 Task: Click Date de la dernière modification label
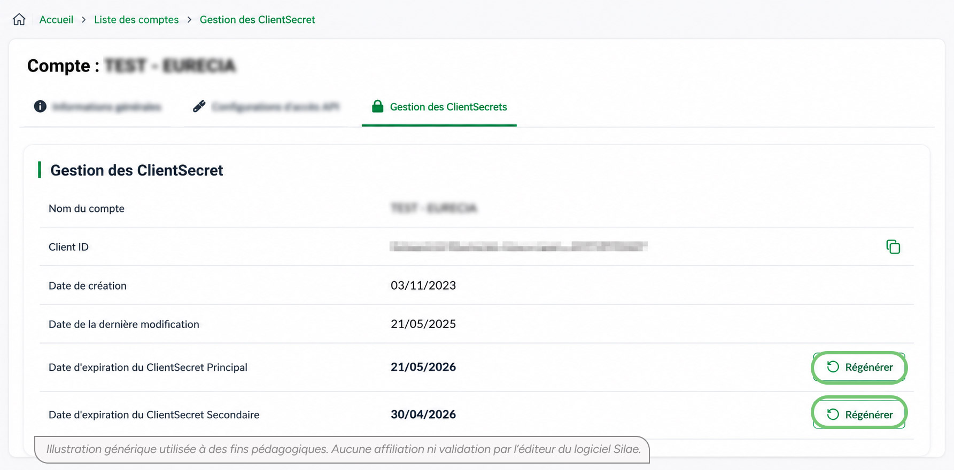[124, 324]
